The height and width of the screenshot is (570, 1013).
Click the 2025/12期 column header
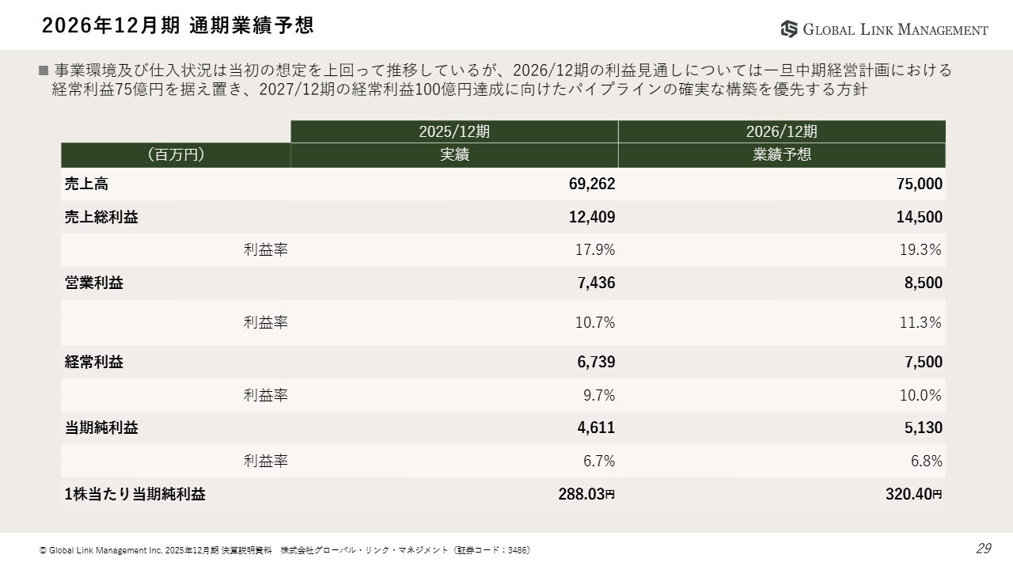click(x=454, y=131)
